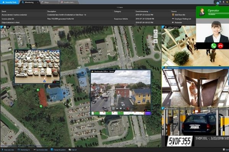Sort events by Description column header
Viewport: 229px width, 152px height.
pos(52,11)
